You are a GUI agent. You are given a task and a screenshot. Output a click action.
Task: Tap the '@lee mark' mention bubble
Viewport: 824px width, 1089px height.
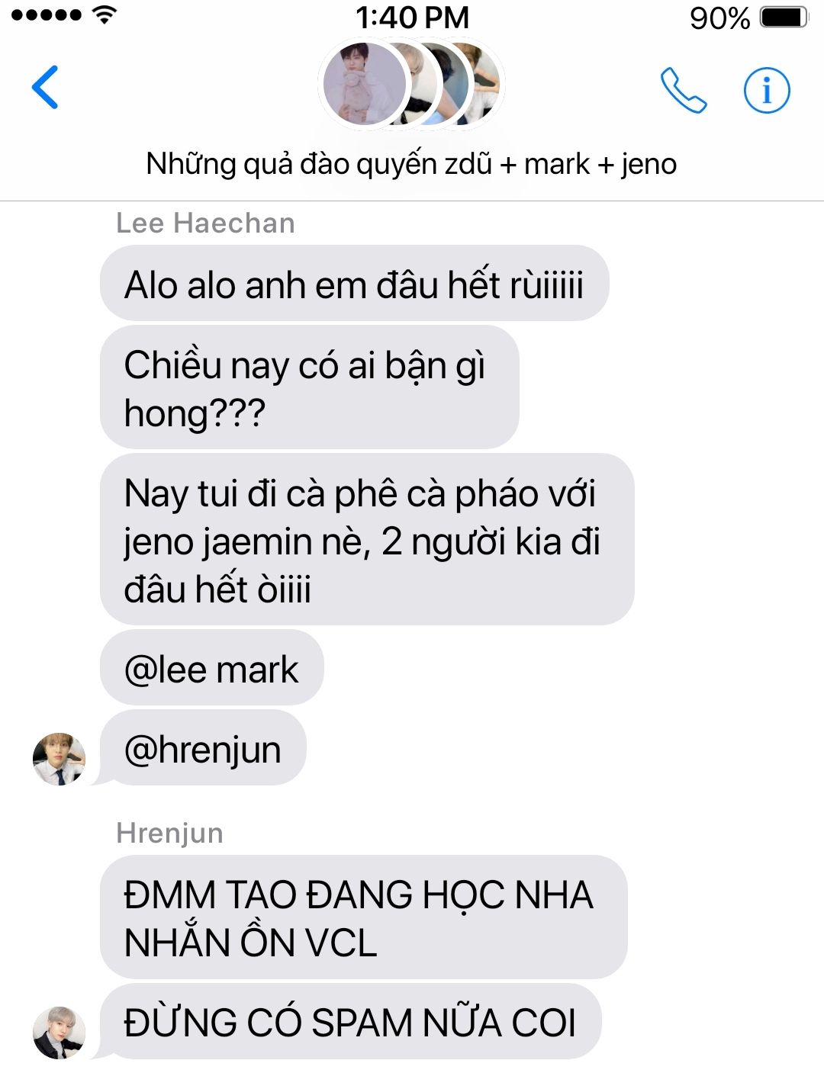coord(211,668)
